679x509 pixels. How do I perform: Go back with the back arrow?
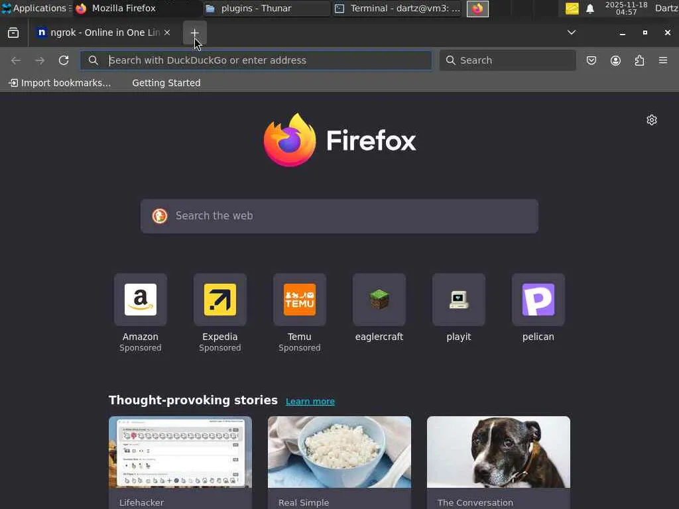pyautogui.click(x=16, y=60)
